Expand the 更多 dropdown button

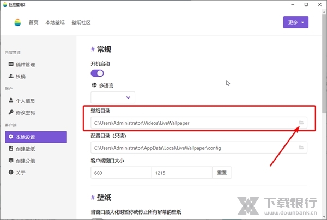click(296, 22)
